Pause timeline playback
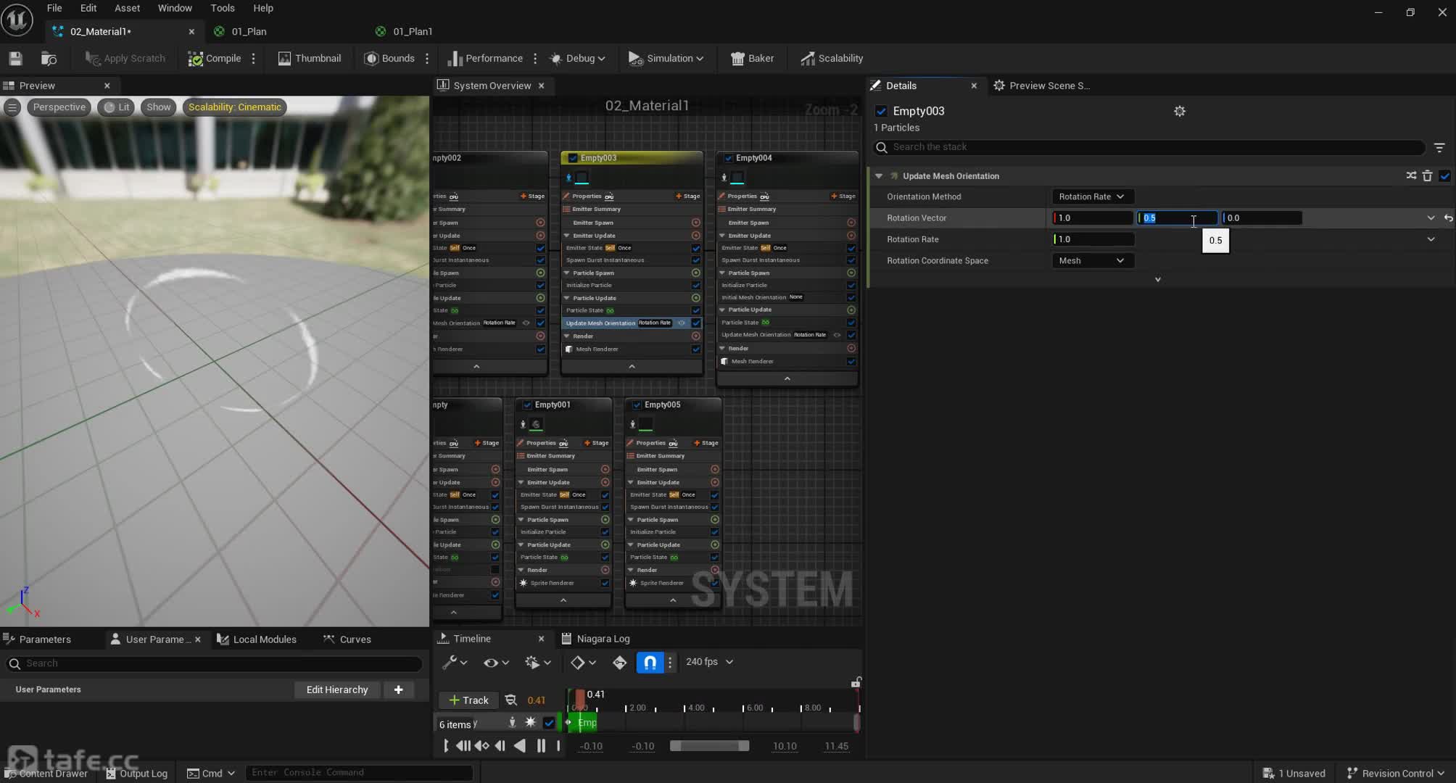 541,746
